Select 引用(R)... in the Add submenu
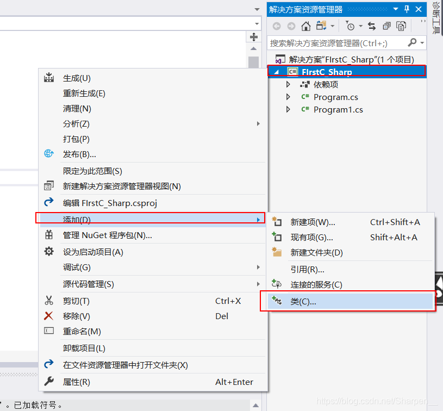The image size is (443, 411). pos(351,270)
